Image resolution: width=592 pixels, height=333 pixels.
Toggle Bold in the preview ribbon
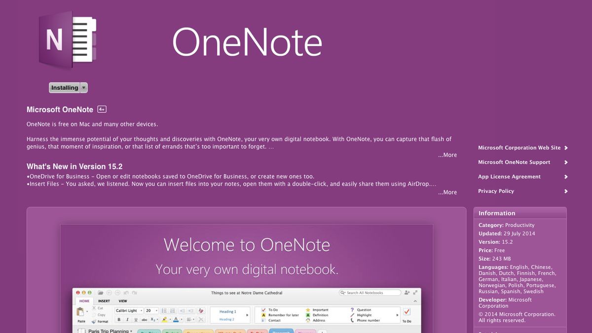click(x=119, y=320)
